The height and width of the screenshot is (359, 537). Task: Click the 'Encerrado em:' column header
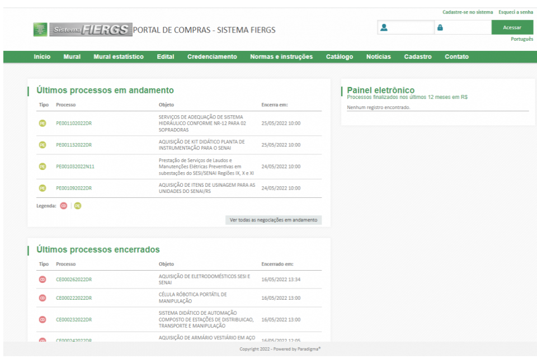pos(277,264)
